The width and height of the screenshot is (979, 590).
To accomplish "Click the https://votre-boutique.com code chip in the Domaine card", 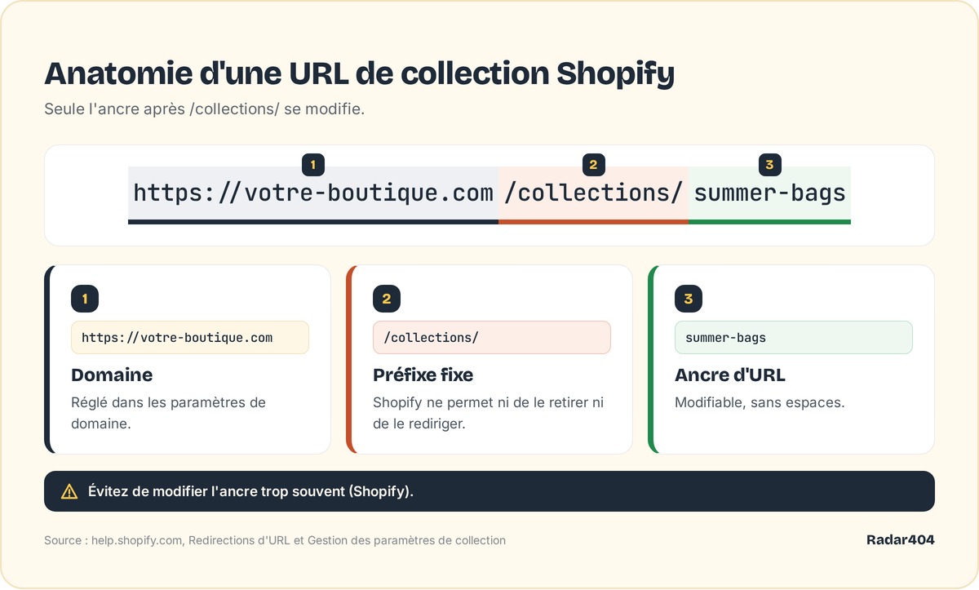I will [190, 338].
